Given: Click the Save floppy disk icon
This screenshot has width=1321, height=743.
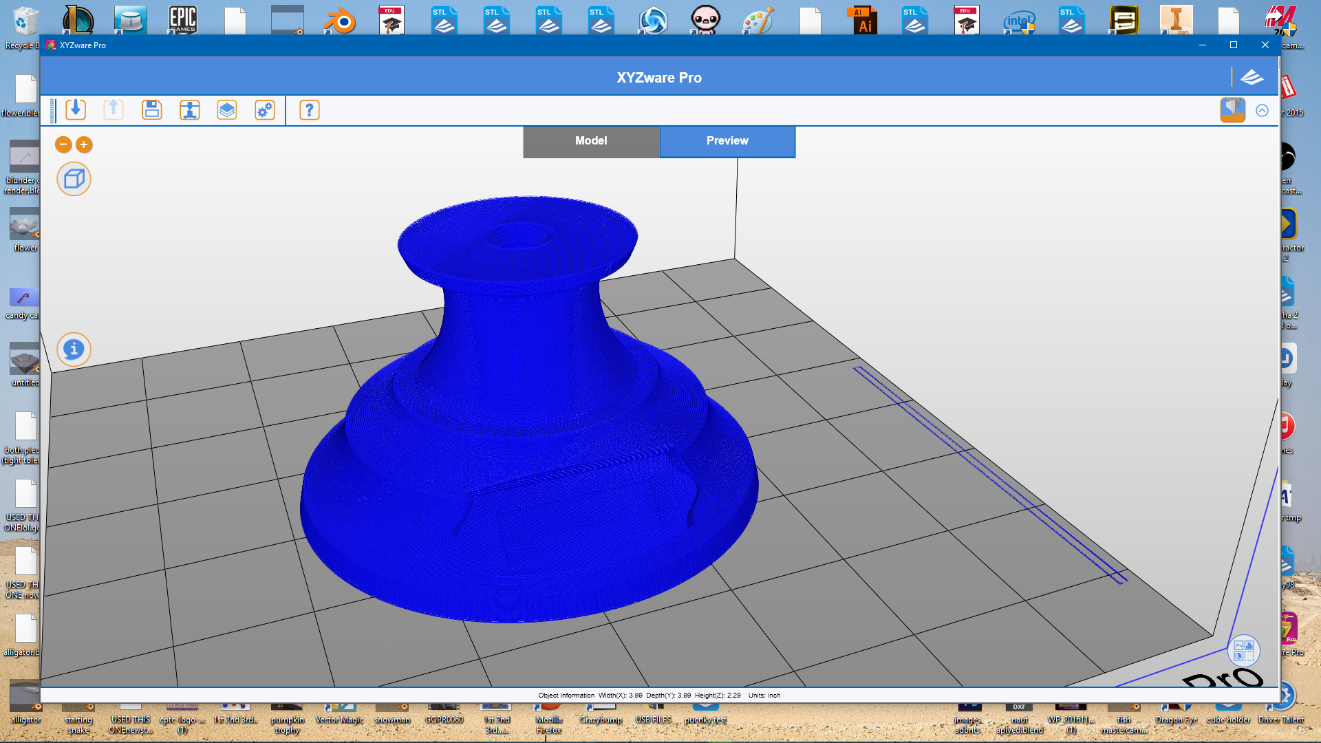Looking at the screenshot, I should click(151, 110).
